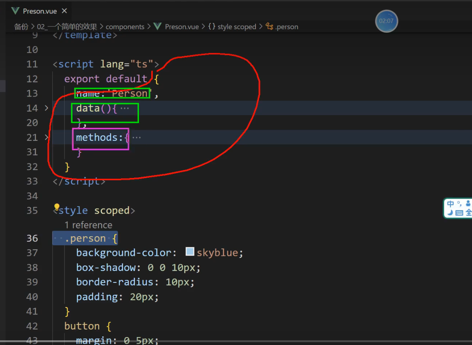This screenshot has width=472, height=345.
Task: Open breadcrumb symbol .person
Action: [287, 27]
